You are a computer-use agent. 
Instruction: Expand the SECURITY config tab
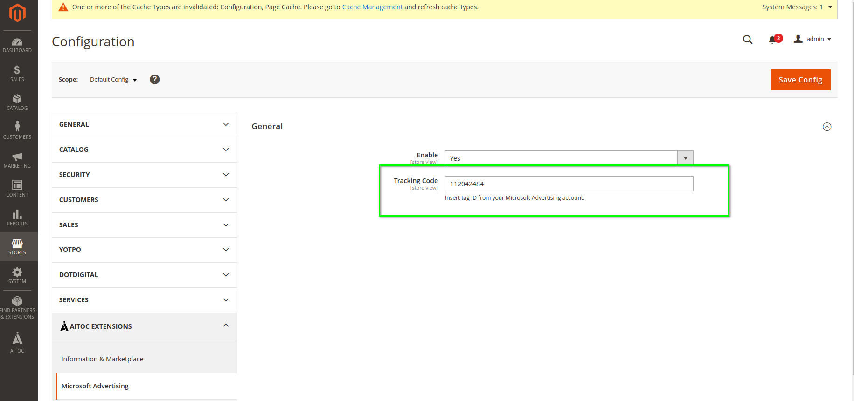click(x=145, y=175)
